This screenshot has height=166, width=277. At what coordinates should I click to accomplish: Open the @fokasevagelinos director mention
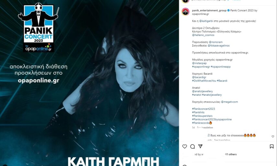[x=219, y=46]
